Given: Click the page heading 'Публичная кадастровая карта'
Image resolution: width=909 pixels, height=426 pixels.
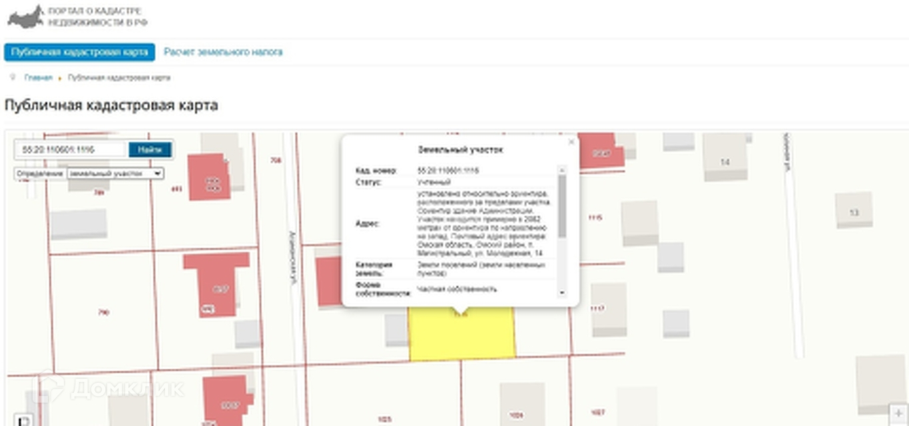Looking at the screenshot, I should (x=111, y=105).
